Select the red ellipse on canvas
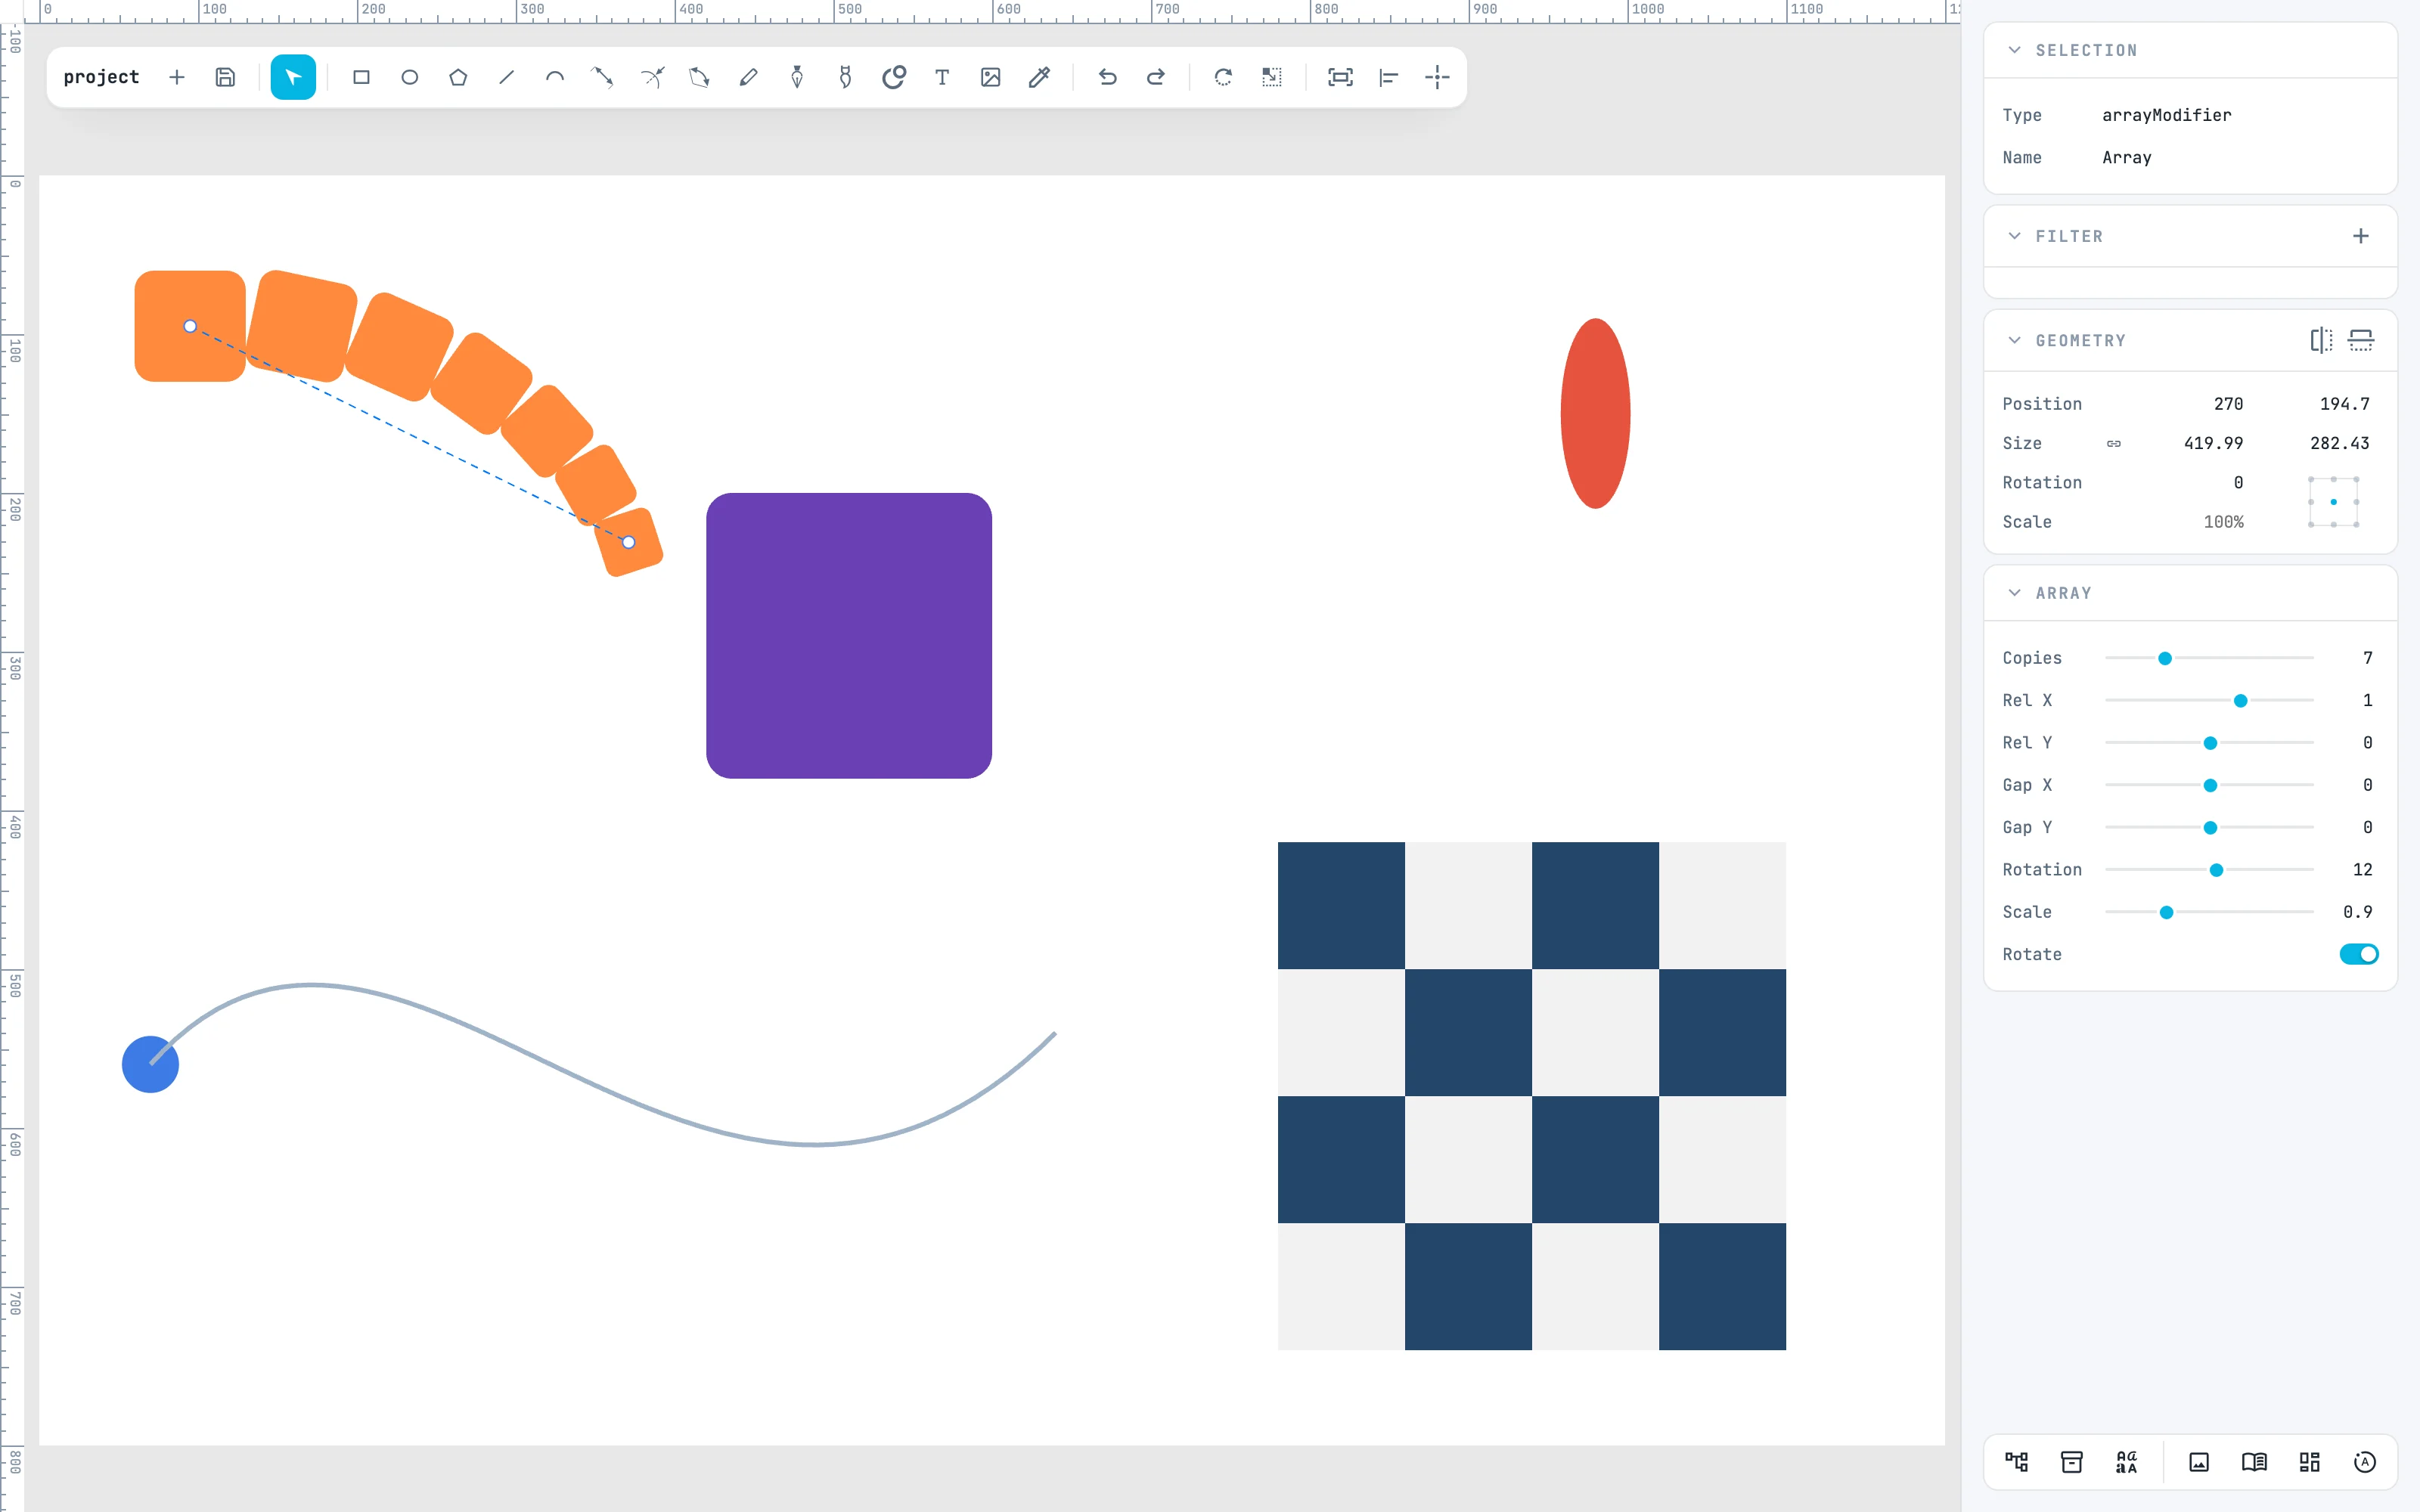 pyautogui.click(x=1595, y=413)
